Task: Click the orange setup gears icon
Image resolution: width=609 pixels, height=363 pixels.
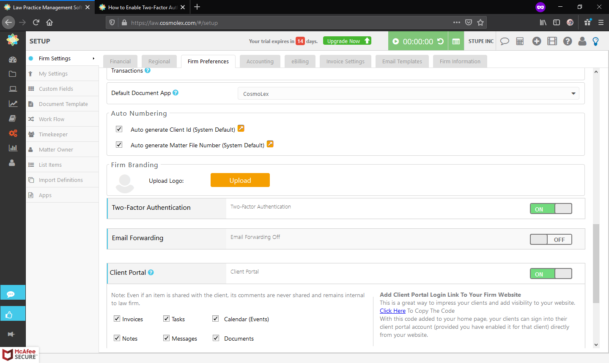Action: click(13, 133)
